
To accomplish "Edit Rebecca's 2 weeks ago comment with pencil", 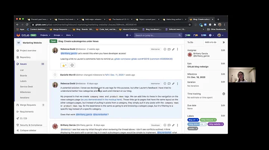I will [173, 49].
